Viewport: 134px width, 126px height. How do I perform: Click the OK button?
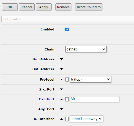(10, 7)
